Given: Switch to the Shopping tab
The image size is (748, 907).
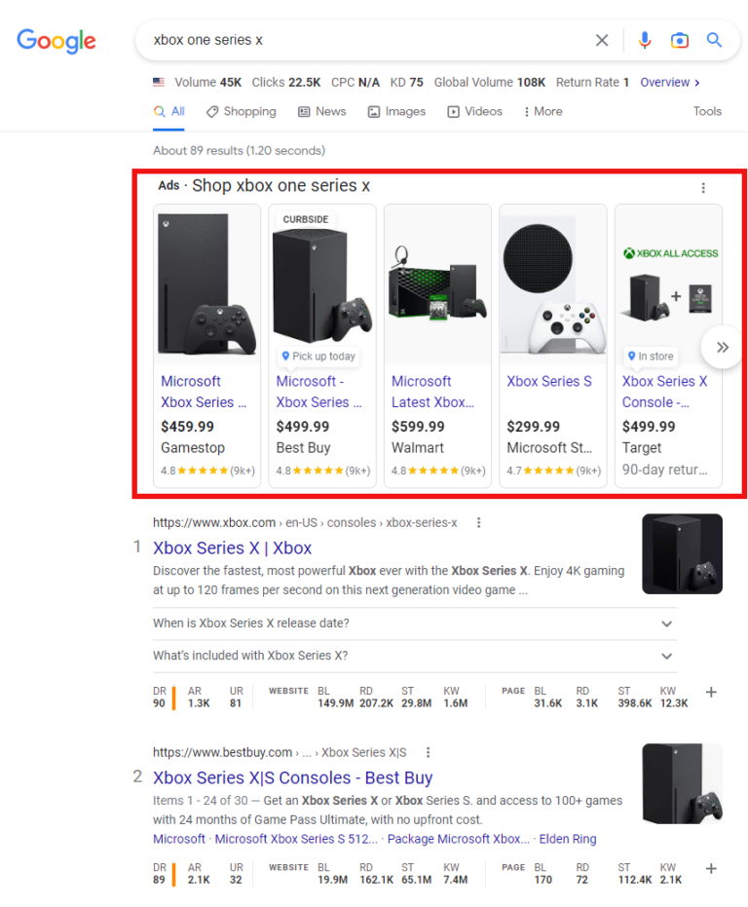Looking at the screenshot, I should coord(242,111).
